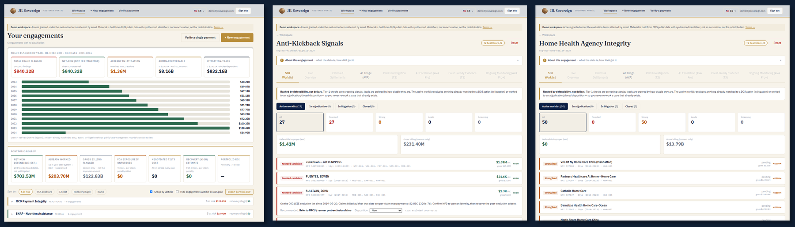Click the 2023 fraud bar showing $118.45B
The width and height of the screenshot is (795, 227).
125,128
